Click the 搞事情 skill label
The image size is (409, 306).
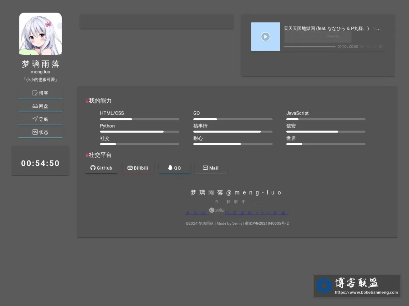coord(200,126)
